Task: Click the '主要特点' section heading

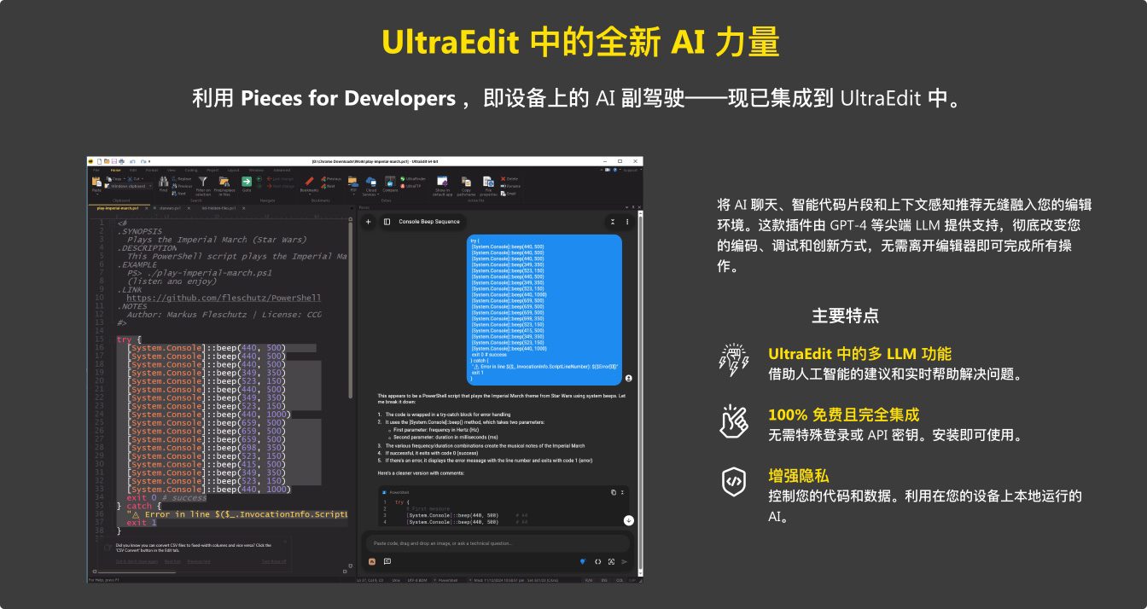Action: coord(845,316)
